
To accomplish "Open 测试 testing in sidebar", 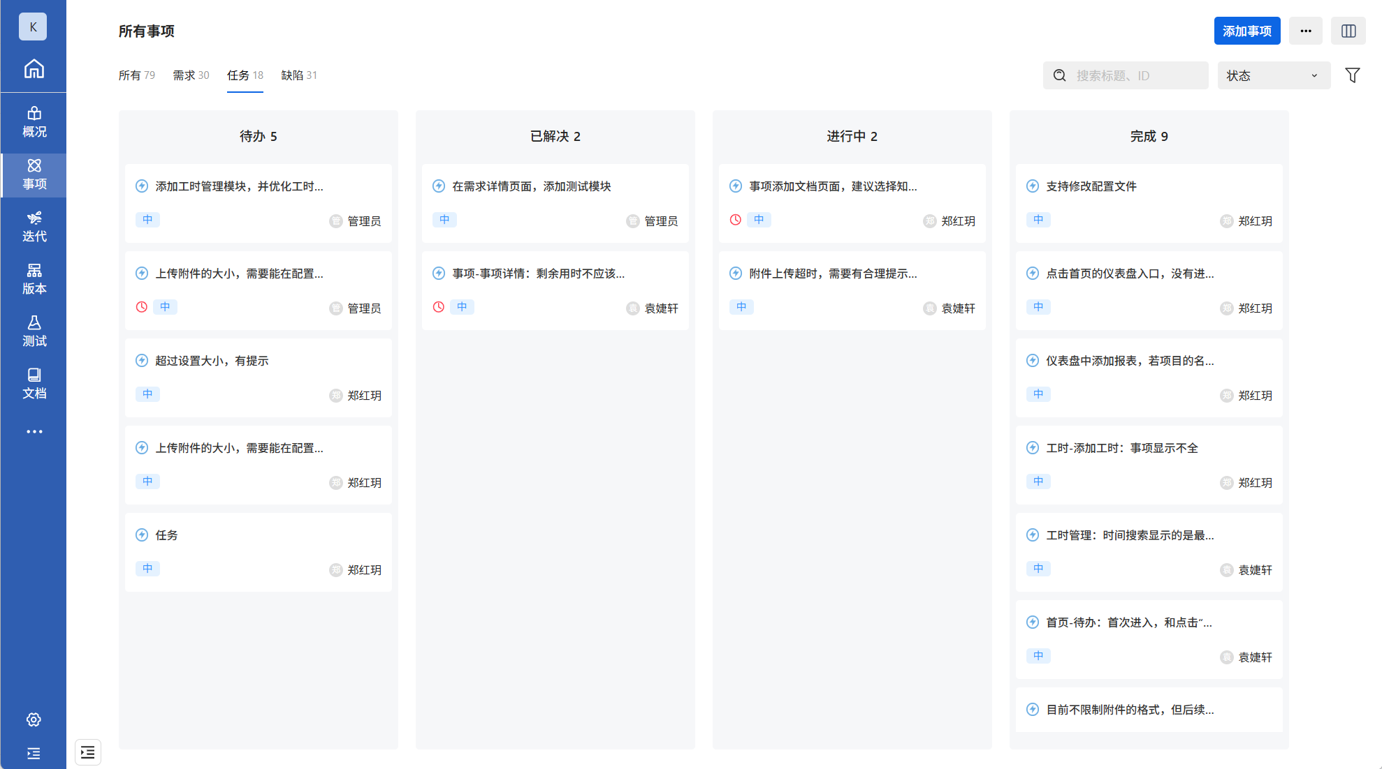I will click(x=34, y=331).
